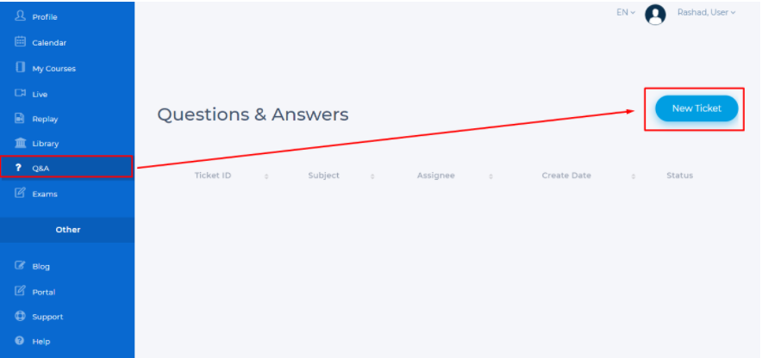Image resolution: width=762 pixels, height=358 pixels.
Task: Click the Help question mark icon
Action: point(20,342)
